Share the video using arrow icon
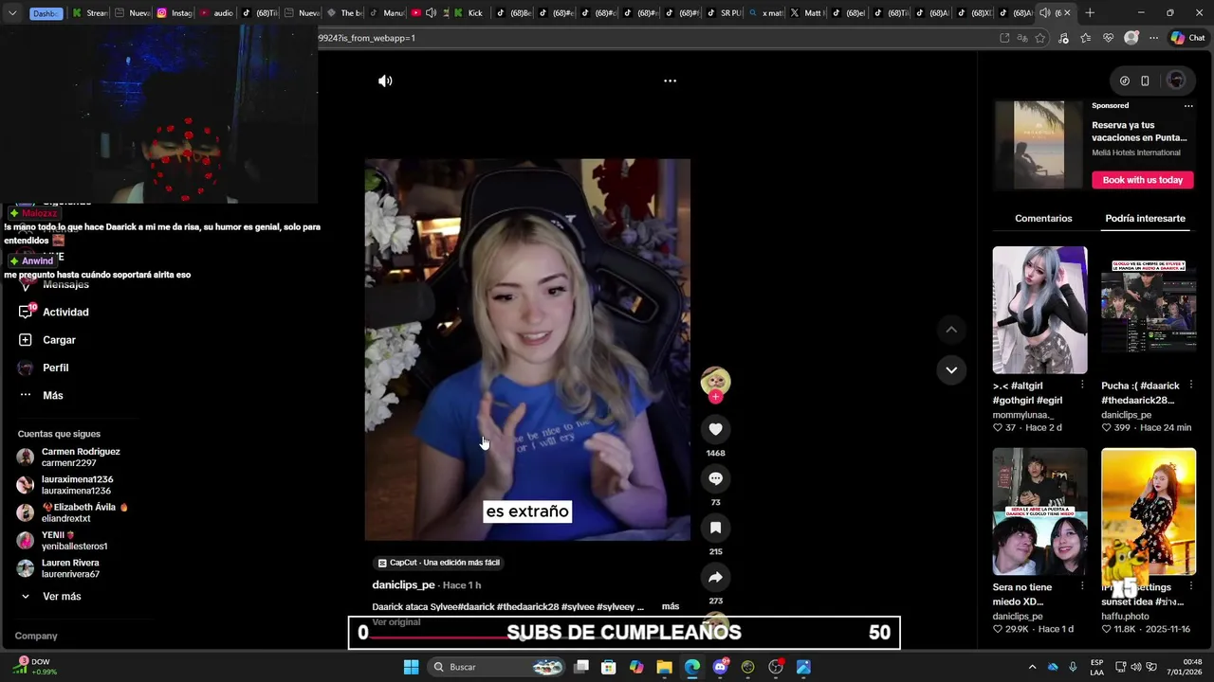 [715, 577]
